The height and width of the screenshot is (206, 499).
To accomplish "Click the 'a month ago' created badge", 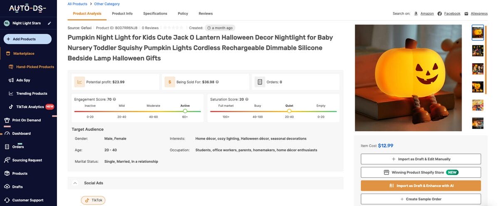I will coord(220,28).
